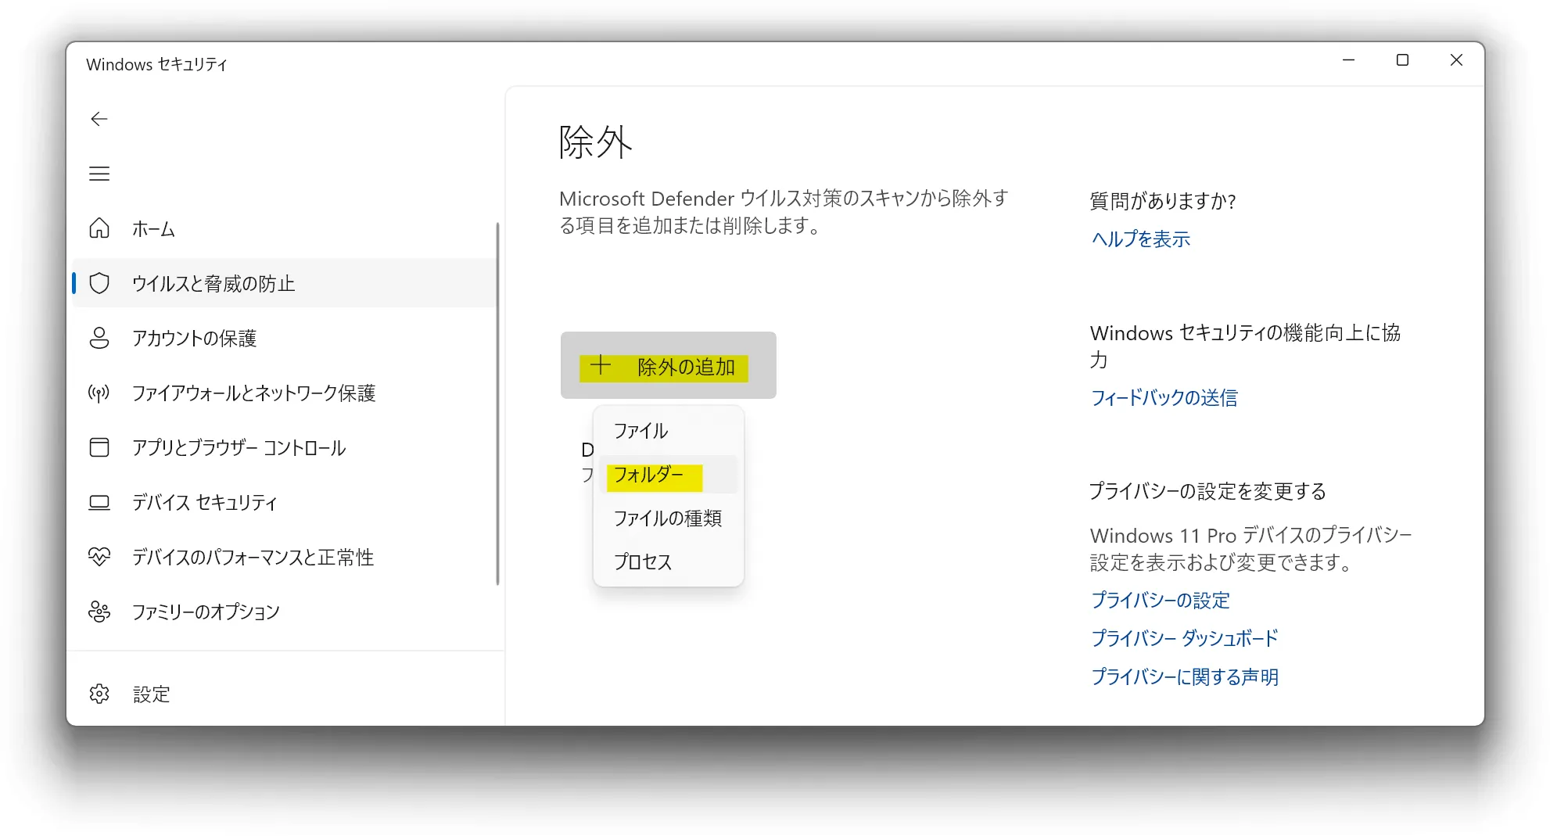Click the shield icon for virus protection
Screen dimensions: 1550x836
click(x=99, y=283)
